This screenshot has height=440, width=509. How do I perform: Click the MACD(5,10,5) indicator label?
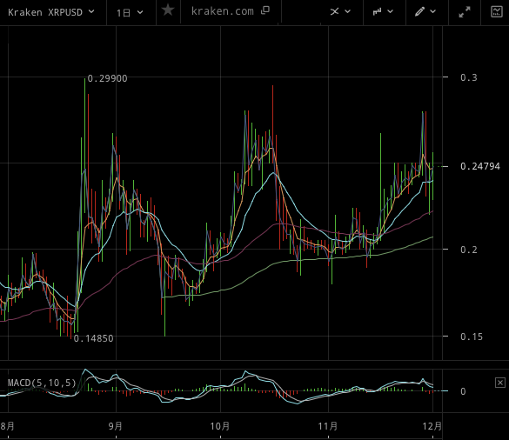(42, 383)
